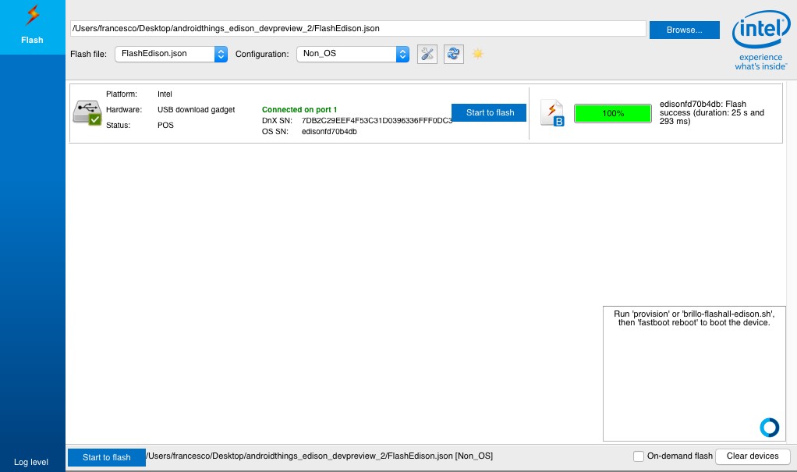Click the 'USB download gadget' hardware value

coord(197,109)
